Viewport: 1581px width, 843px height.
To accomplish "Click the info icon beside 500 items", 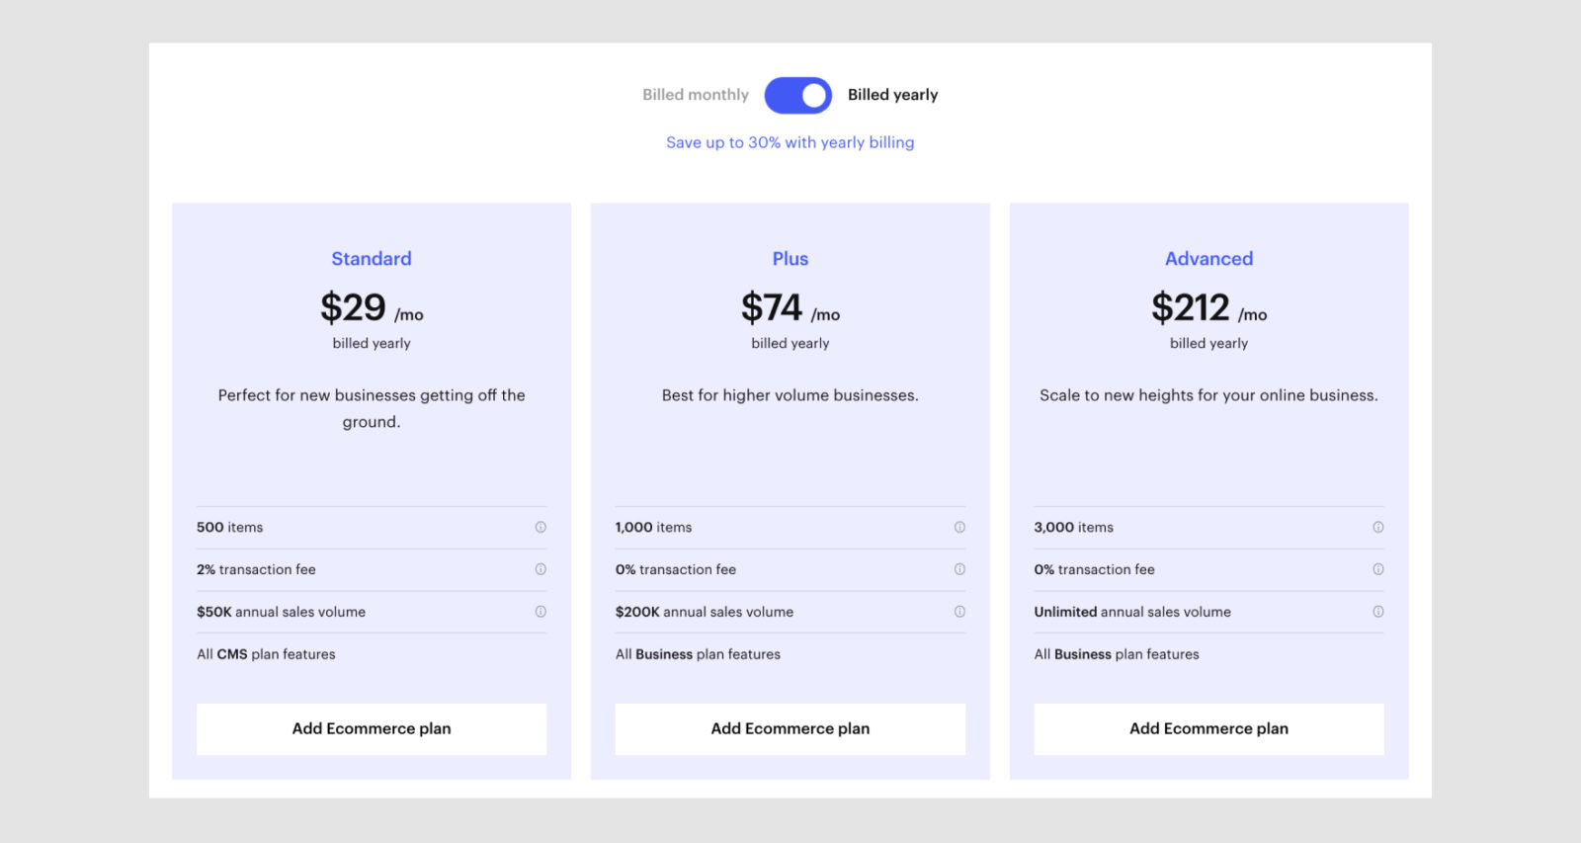I will (541, 528).
